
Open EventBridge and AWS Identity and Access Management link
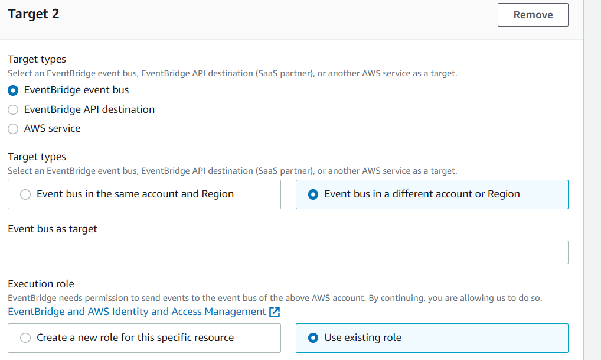coord(137,312)
